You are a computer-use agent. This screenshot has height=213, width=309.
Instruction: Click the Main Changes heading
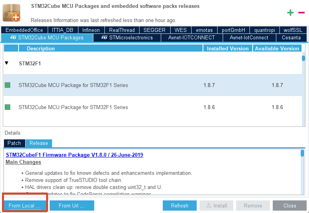(23, 162)
